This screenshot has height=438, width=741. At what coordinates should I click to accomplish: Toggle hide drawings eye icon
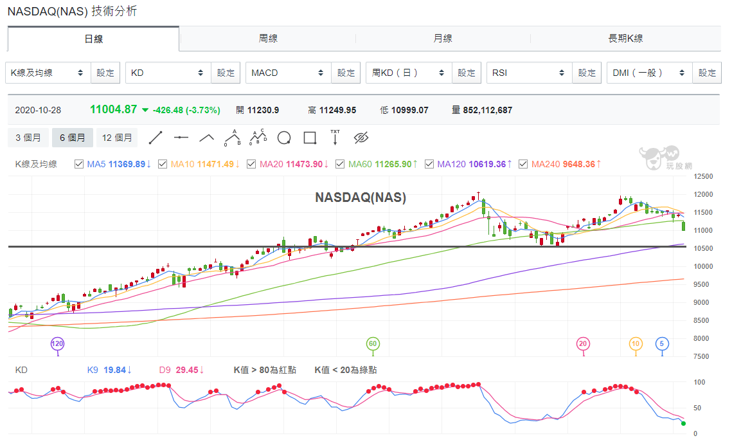(361, 138)
